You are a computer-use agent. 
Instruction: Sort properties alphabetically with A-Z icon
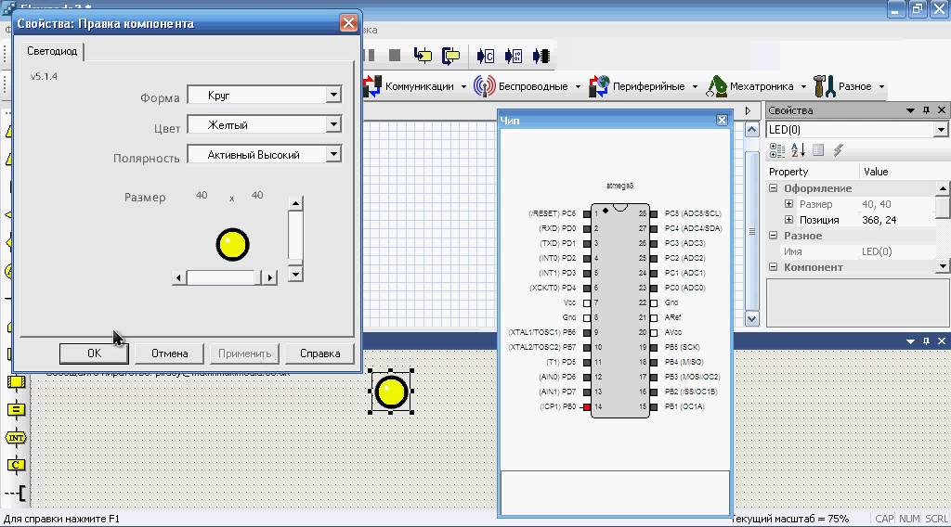798,150
